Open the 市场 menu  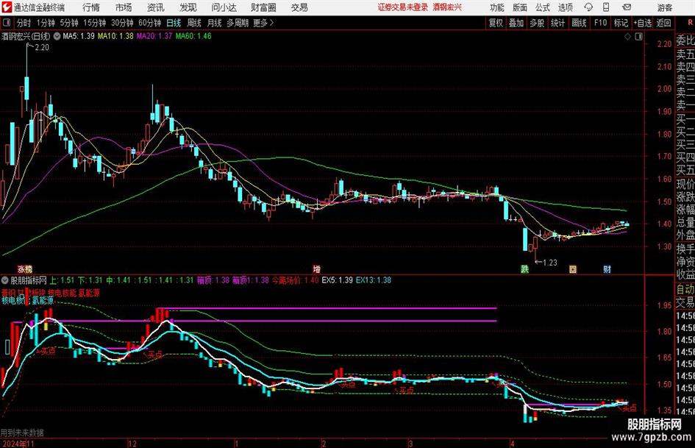pos(124,7)
